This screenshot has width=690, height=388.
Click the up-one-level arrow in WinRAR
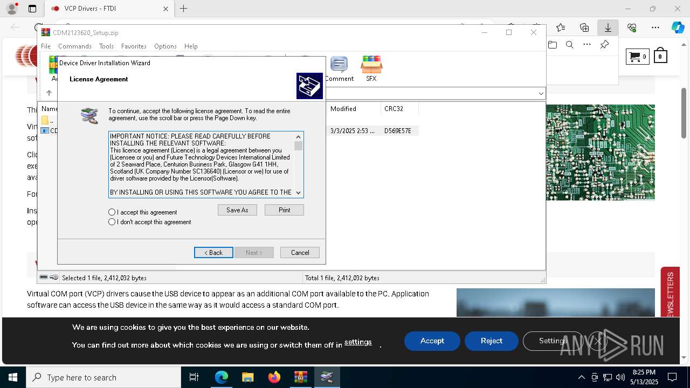49,93
